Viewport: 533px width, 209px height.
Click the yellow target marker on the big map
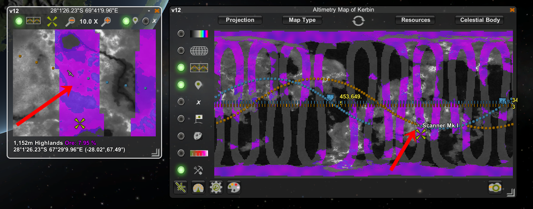pos(421,135)
